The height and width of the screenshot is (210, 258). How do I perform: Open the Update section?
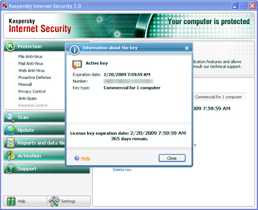coord(34,130)
